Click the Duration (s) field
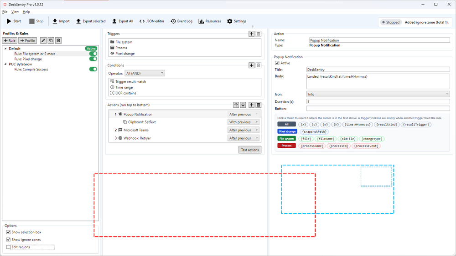 click(x=378, y=102)
